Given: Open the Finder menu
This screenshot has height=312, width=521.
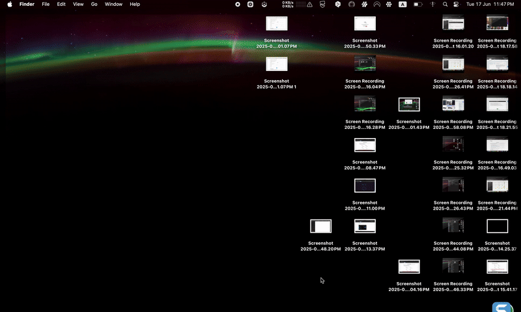Looking at the screenshot, I should 27,5.
